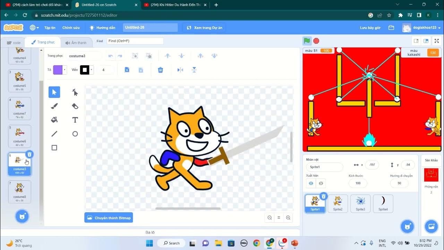Click the Copy icon in costume toolbar

[127, 70]
